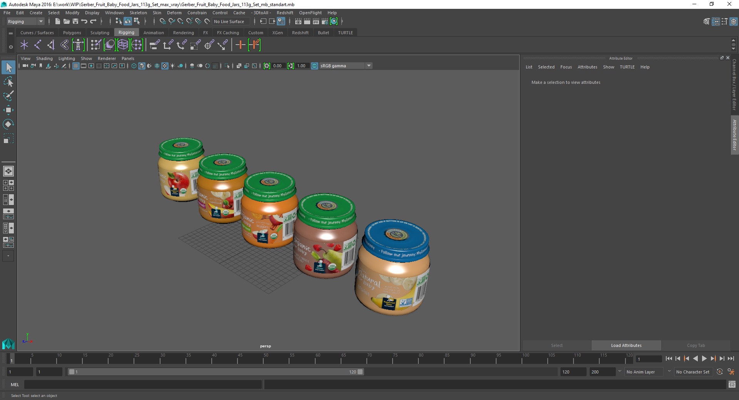
Task: Activate the Lasso Select tool
Action: click(8, 82)
